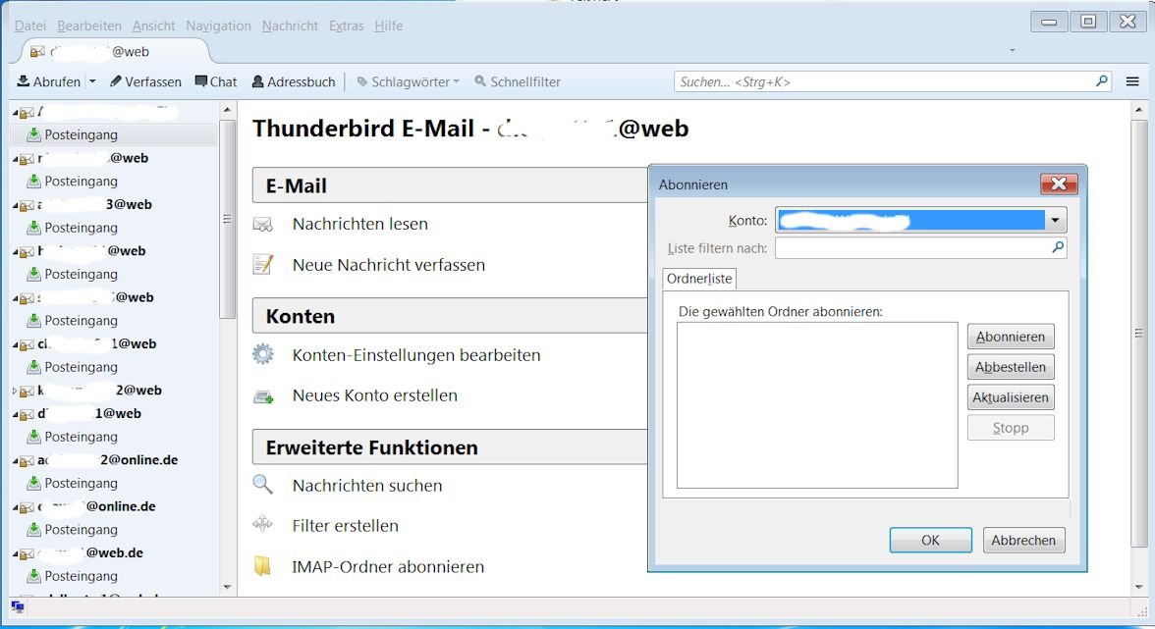Click the gear icon for Konten-Einstellungen

click(x=263, y=354)
